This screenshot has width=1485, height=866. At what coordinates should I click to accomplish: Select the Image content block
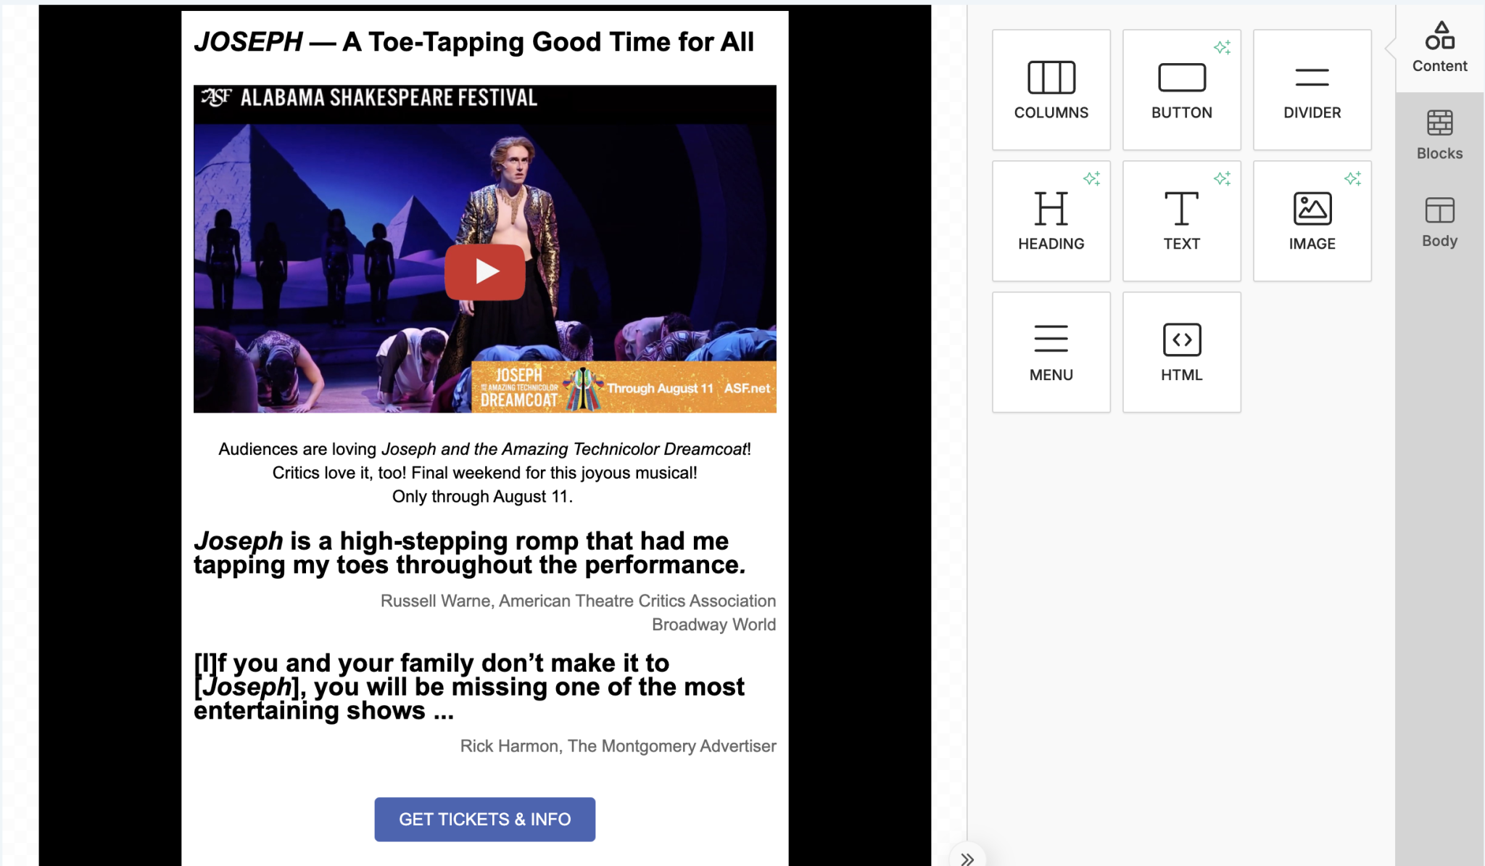point(1312,221)
